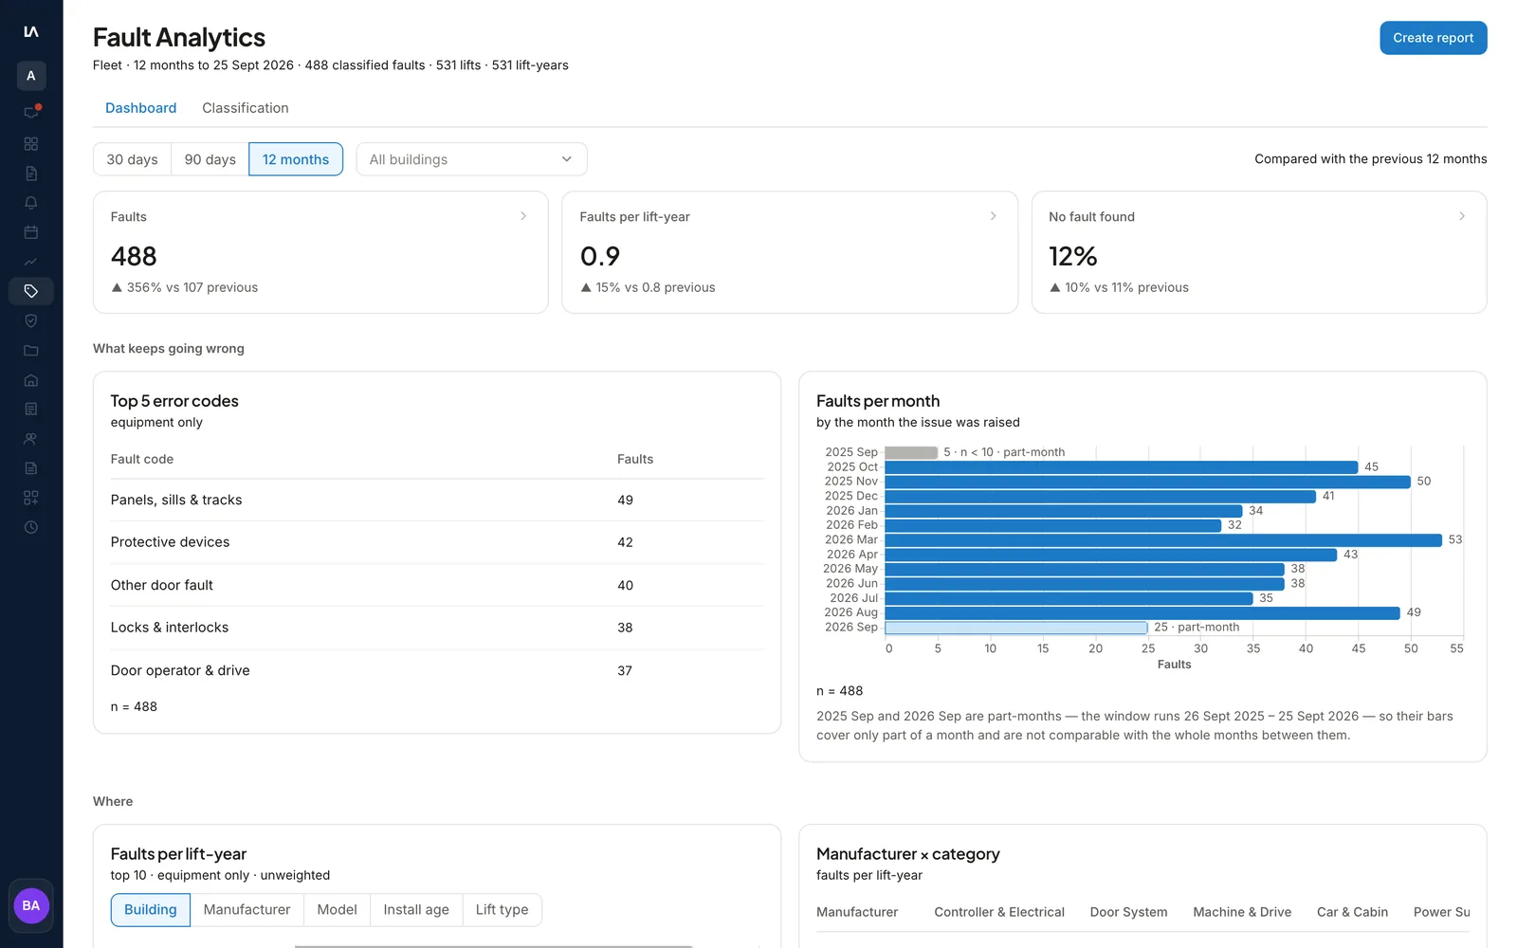This screenshot has height=948, width=1517.
Task: Click the app logo in the sidebar
Action: pyautogui.click(x=31, y=31)
